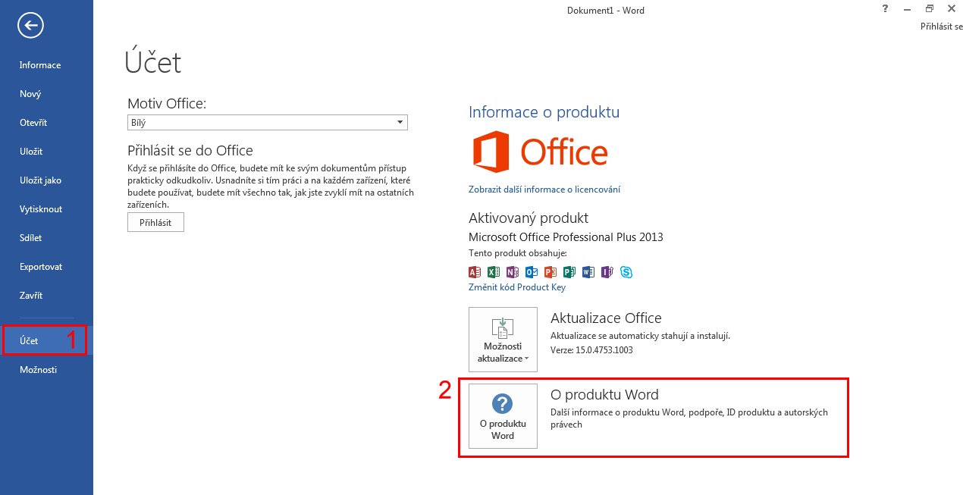963x495 pixels.
Task: Click the InfoPath icon in product list
Action: (607, 272)
